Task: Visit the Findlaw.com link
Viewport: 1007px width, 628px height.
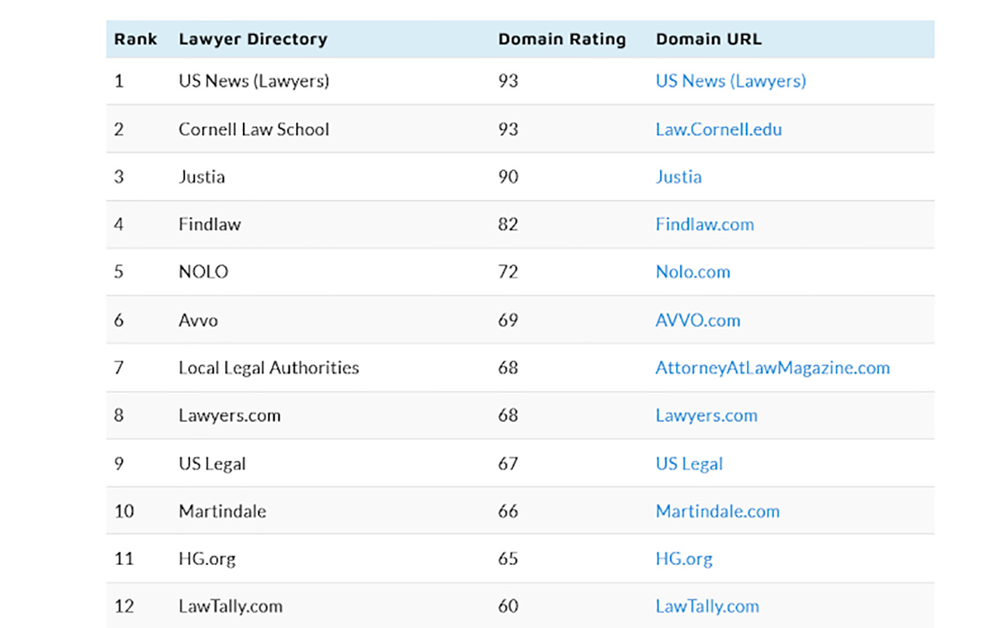Action: [704, 225]
